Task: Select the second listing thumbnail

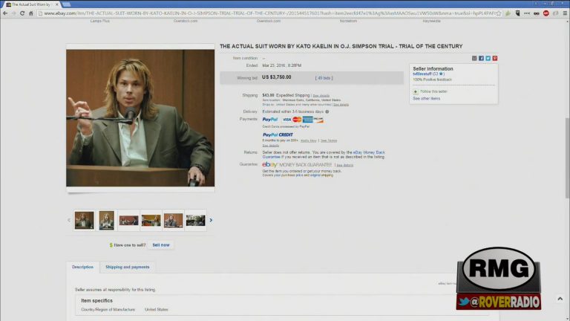Action: 107,220
